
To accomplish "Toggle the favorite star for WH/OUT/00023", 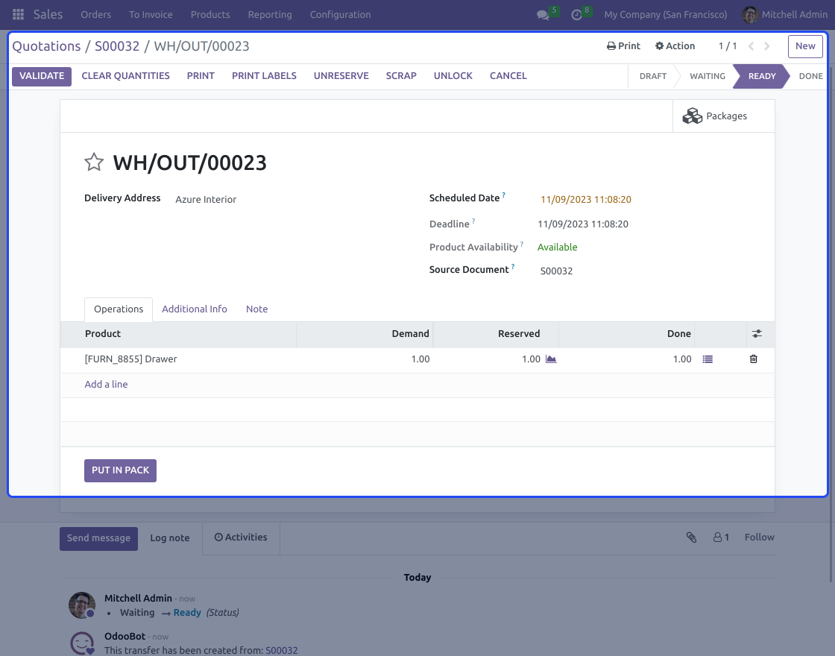I will (94, 163).
